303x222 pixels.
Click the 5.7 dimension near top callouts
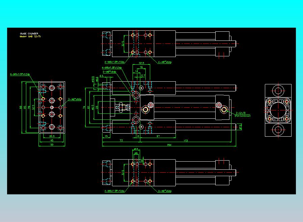[x=143, y=76]
